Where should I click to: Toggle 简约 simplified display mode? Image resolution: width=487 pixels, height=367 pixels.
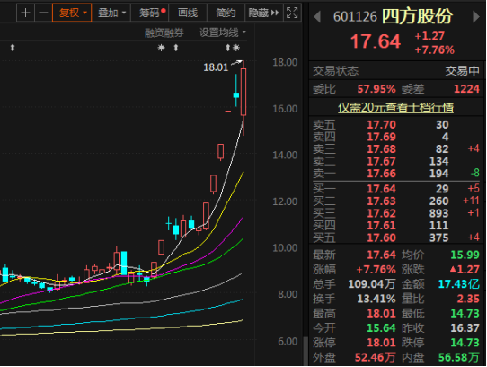pos(226,13)
